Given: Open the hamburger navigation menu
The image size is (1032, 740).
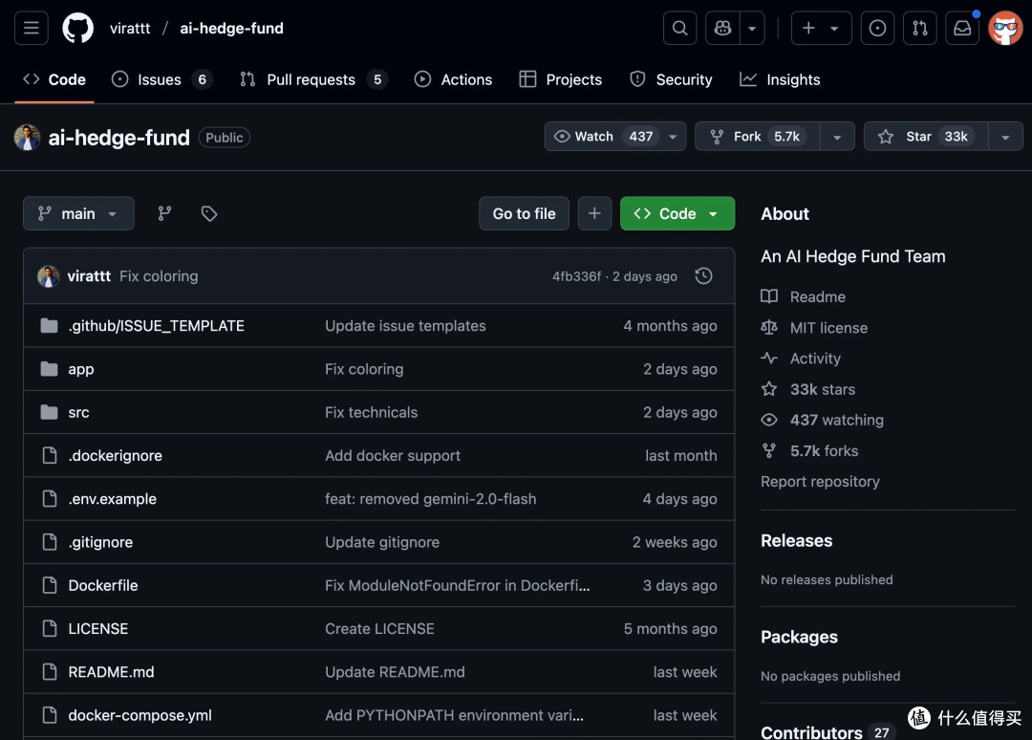Looking at the screenshot, I should point(31,29).
